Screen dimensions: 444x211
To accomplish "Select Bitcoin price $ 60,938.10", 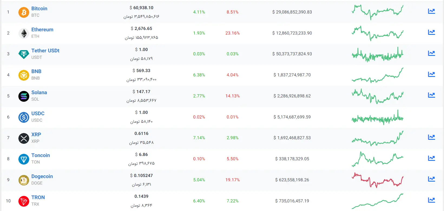I will 142,8.
